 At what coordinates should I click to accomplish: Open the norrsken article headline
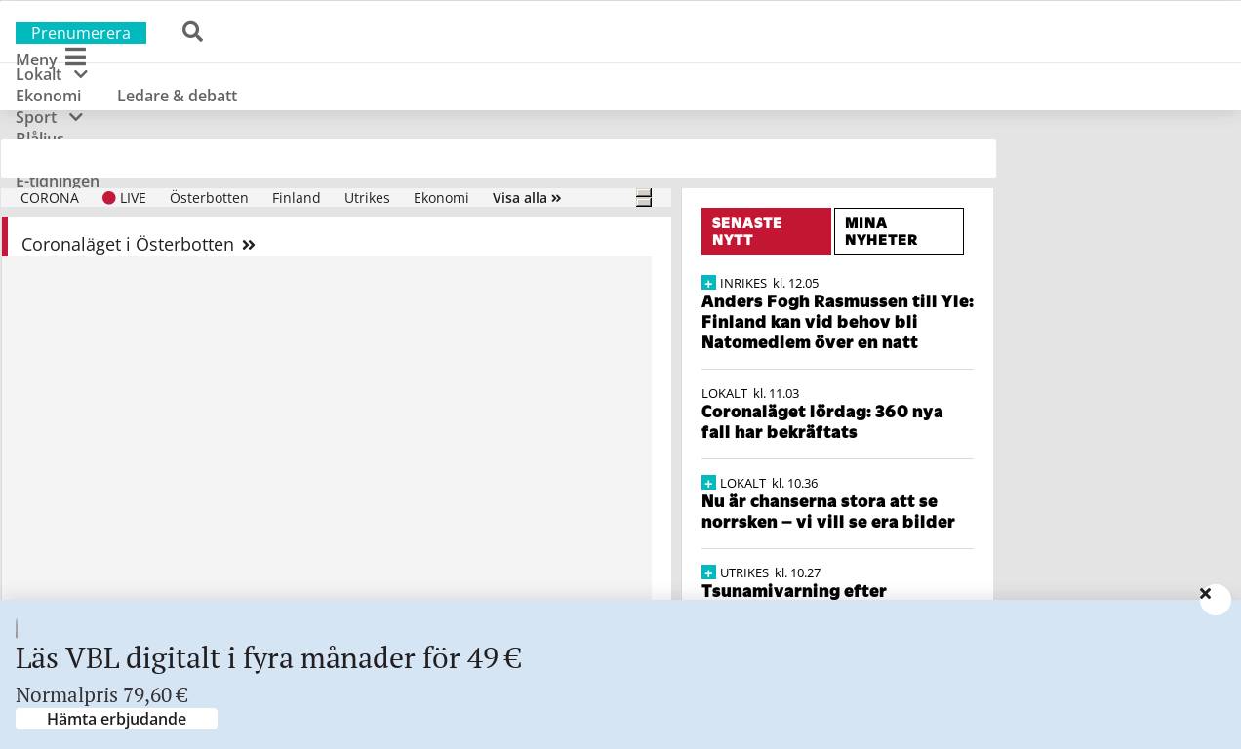827,511
